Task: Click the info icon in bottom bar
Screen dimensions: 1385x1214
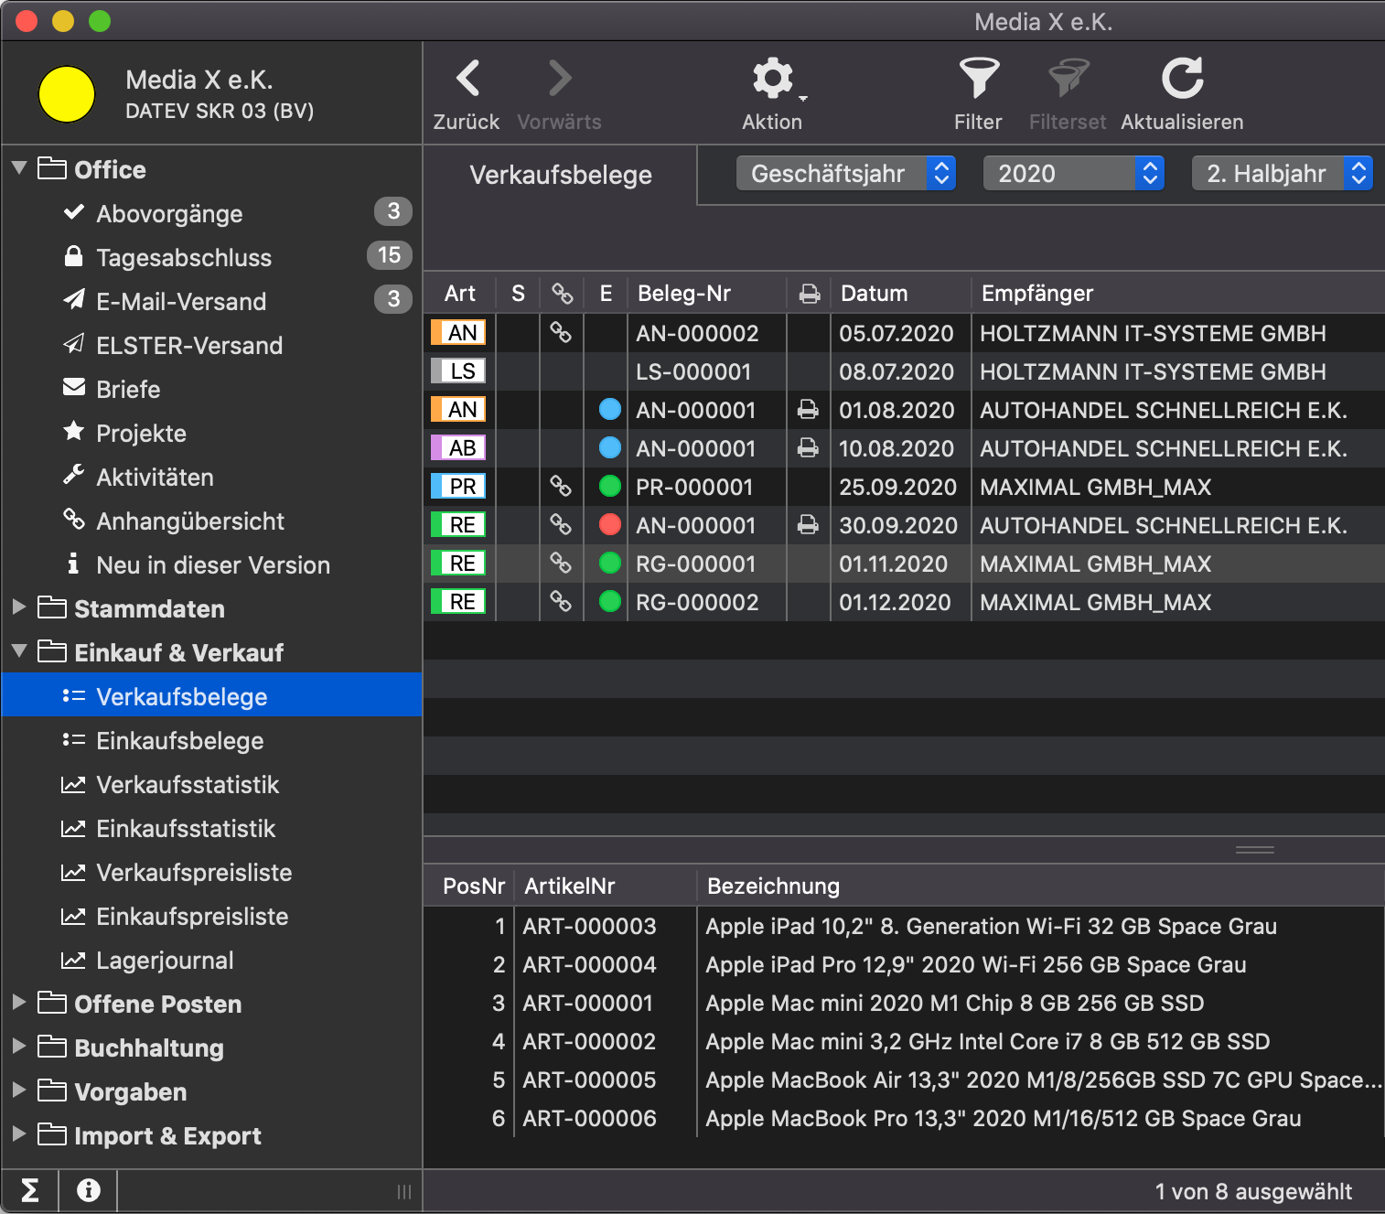Action: 88,1190
